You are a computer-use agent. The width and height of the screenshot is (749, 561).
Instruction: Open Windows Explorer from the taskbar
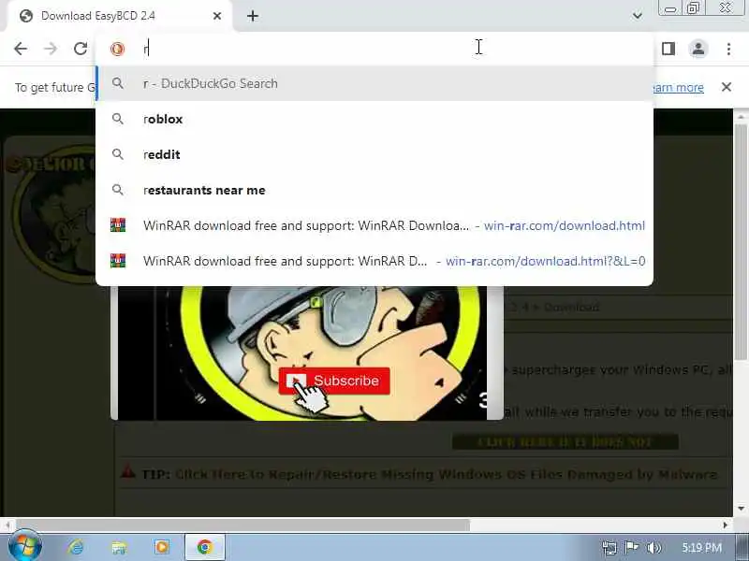pyautogui.click(x=119, y=547)
